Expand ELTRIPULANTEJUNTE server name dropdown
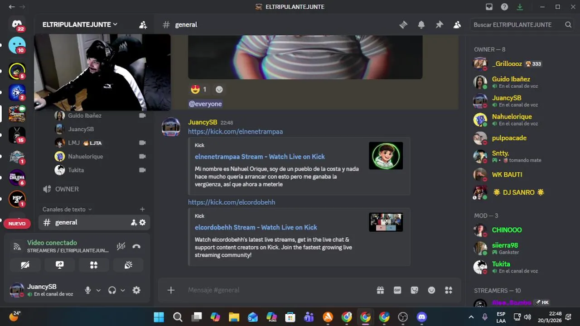 (x=80, y=24)
